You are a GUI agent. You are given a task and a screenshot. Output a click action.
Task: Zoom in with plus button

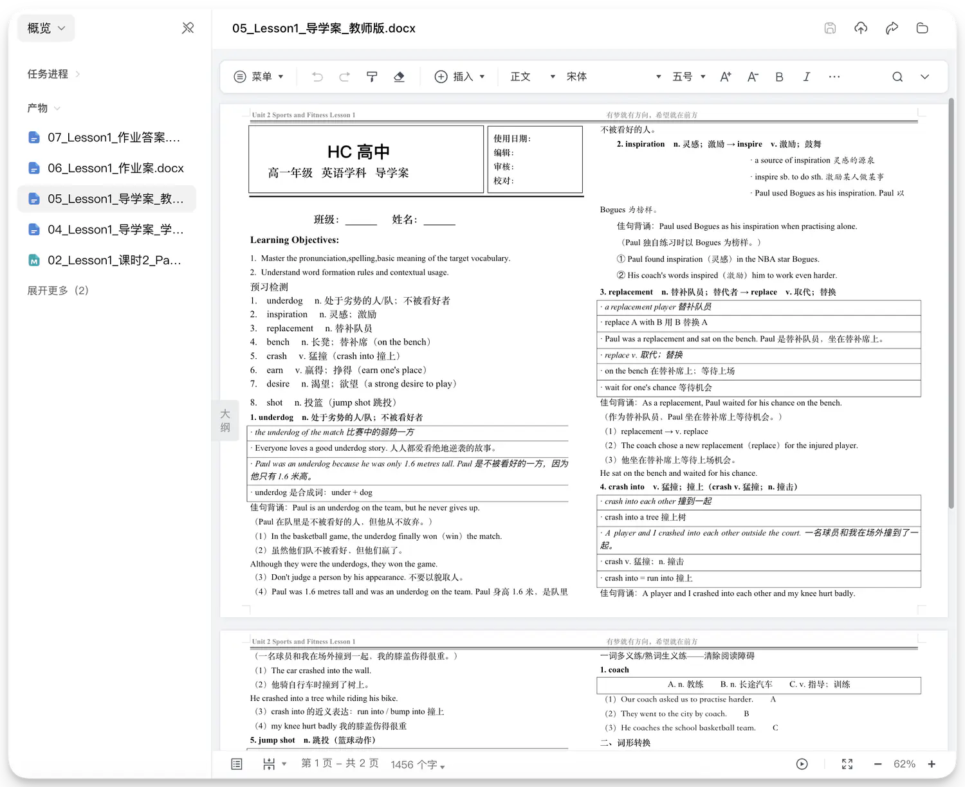(932, 764)
